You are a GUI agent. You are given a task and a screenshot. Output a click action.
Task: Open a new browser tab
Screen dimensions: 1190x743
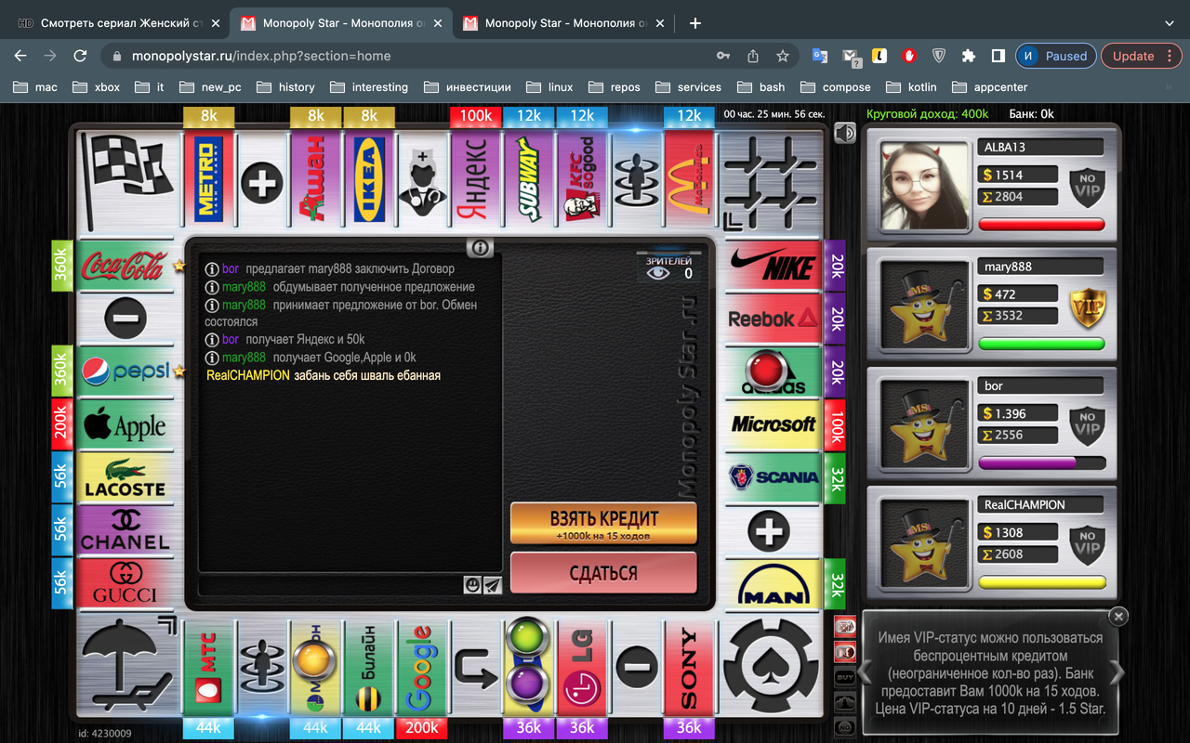(x=694, y=23)
